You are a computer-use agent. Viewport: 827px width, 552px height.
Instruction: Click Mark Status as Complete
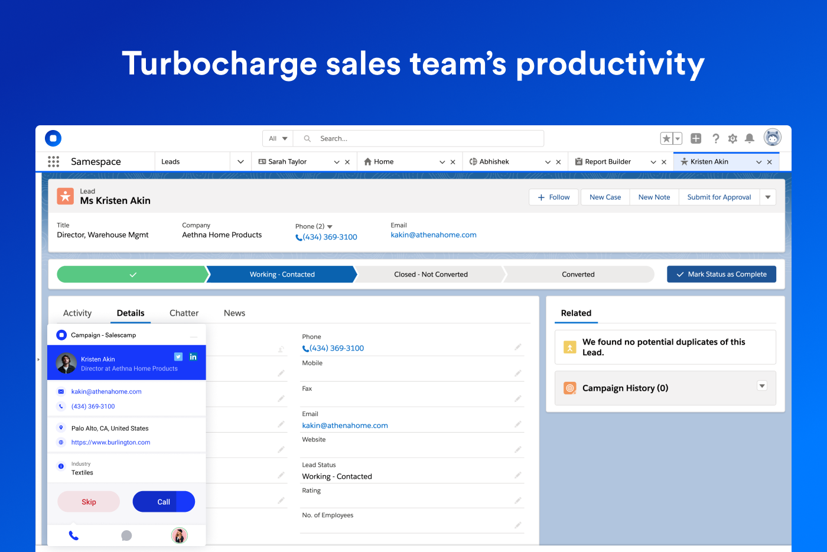click(x=721, y=274)
